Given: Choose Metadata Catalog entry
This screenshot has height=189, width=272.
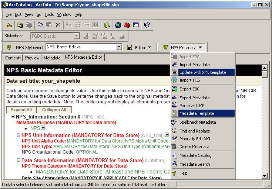Looking at the screenshot, I should click(203, 155).
